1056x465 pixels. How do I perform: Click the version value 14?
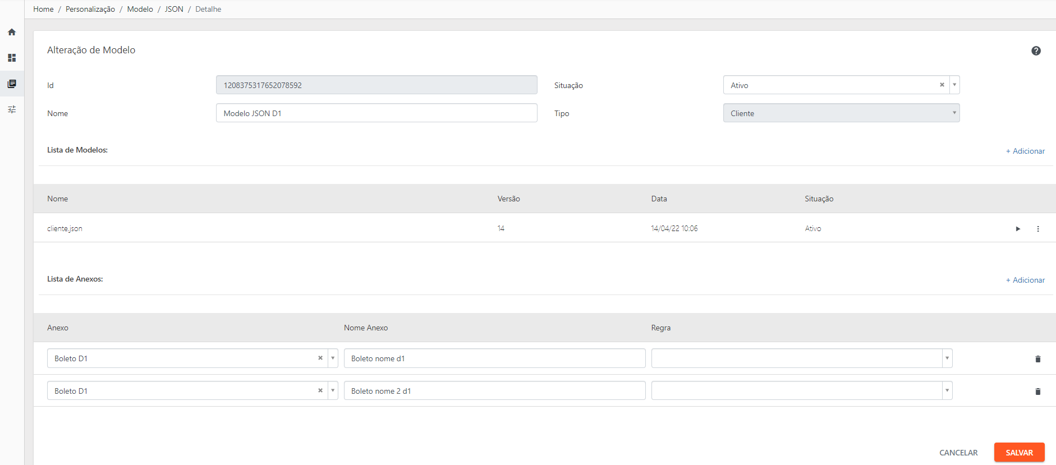[501, 228]
